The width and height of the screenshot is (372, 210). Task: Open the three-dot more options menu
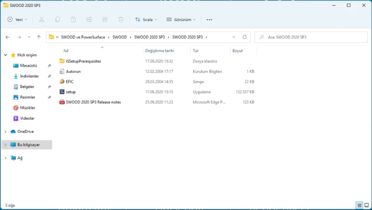(209, 19)
